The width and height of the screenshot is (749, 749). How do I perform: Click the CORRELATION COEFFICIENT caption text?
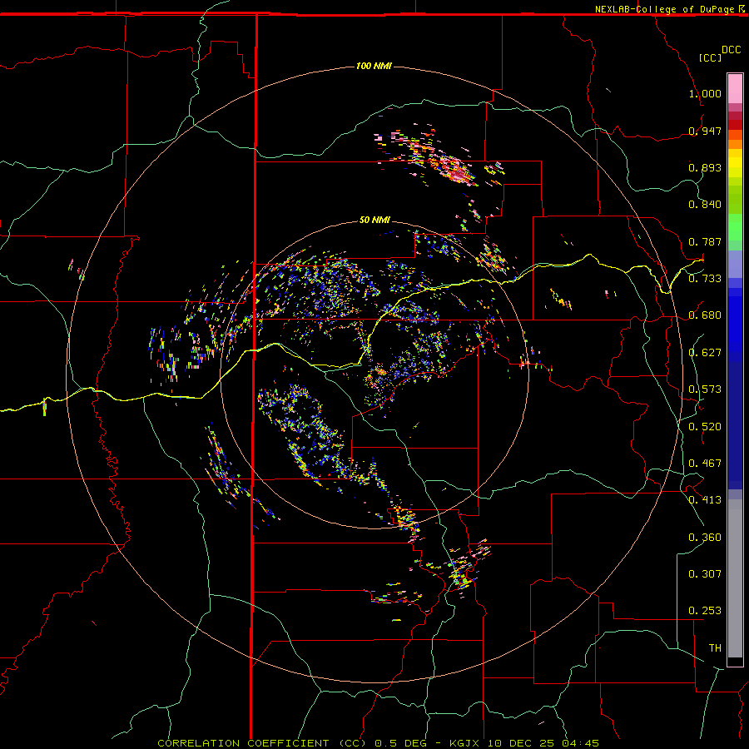(x=243, y=743)
